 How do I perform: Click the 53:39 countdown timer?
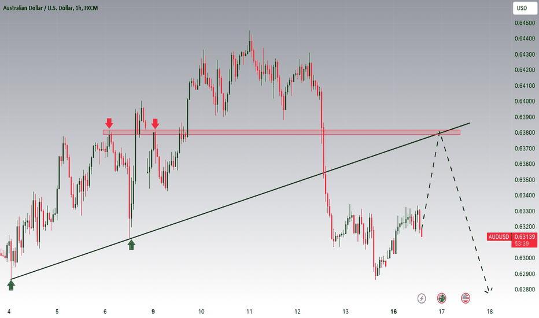(522, 243)
